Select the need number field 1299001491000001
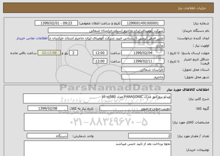Image resolution: width=220 pixels, height=156 pixels. click(x=143, y=23)
